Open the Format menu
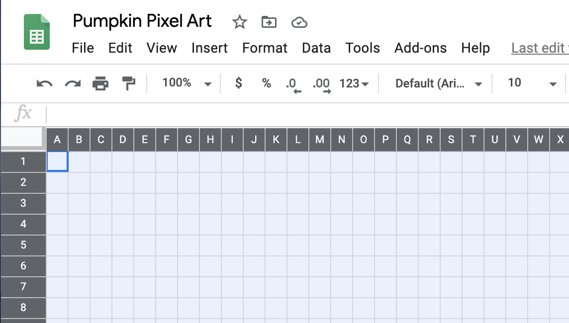This screenshot has width=569, height=323. pos(265,48)
